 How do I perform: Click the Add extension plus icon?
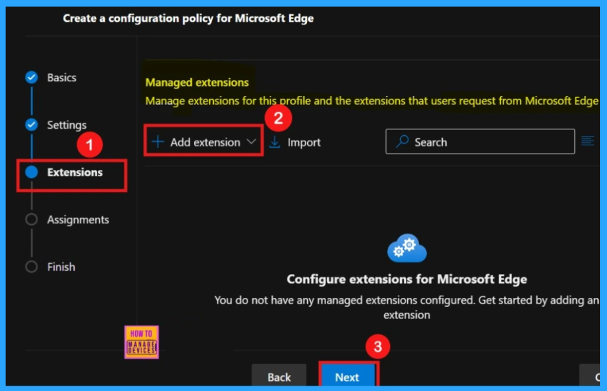(x=158, y=142)
